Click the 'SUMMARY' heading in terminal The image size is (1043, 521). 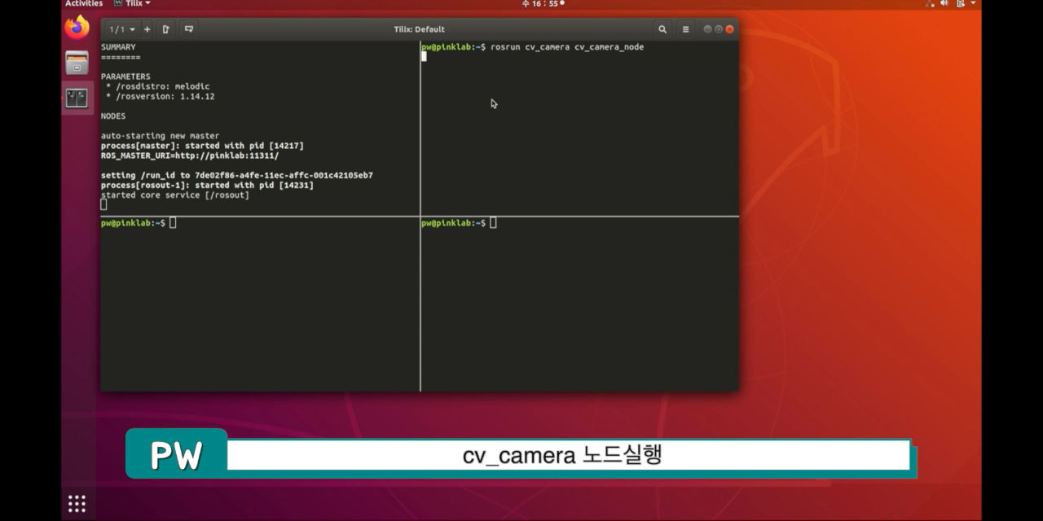tap(118, 47)
